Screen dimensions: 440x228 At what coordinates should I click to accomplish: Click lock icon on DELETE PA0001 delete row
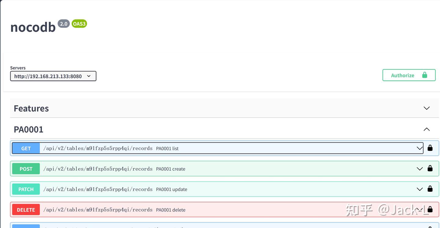pos(430,209)
